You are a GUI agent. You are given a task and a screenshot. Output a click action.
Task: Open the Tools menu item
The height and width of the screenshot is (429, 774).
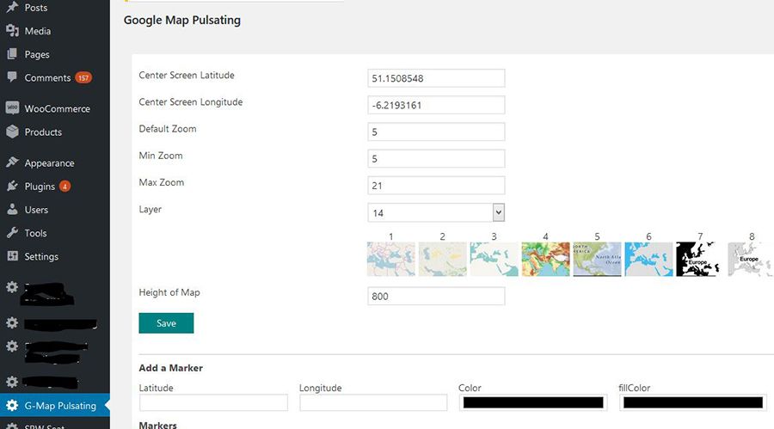click(x=35, y=233)
